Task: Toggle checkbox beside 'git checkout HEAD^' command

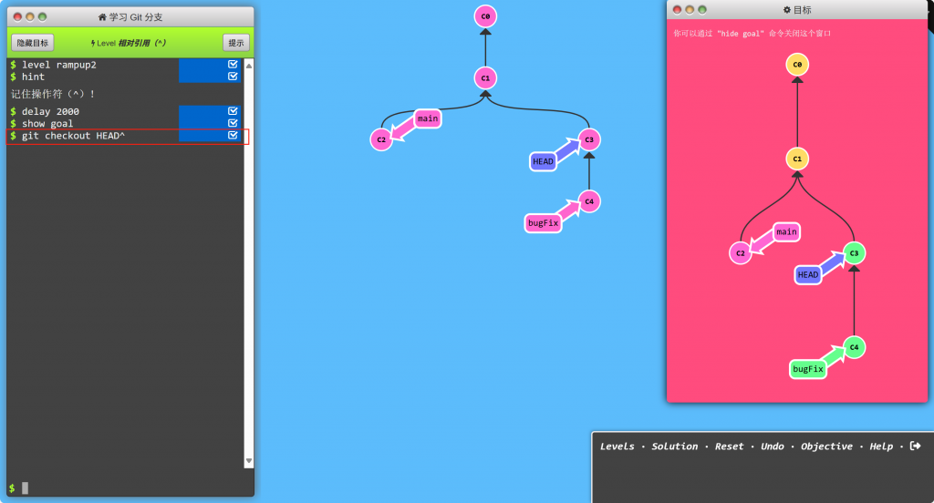Action: [x=233, y=136]
